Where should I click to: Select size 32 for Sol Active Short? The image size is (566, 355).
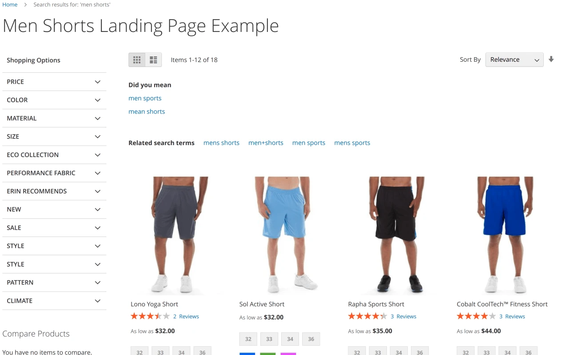pos(248,339)
